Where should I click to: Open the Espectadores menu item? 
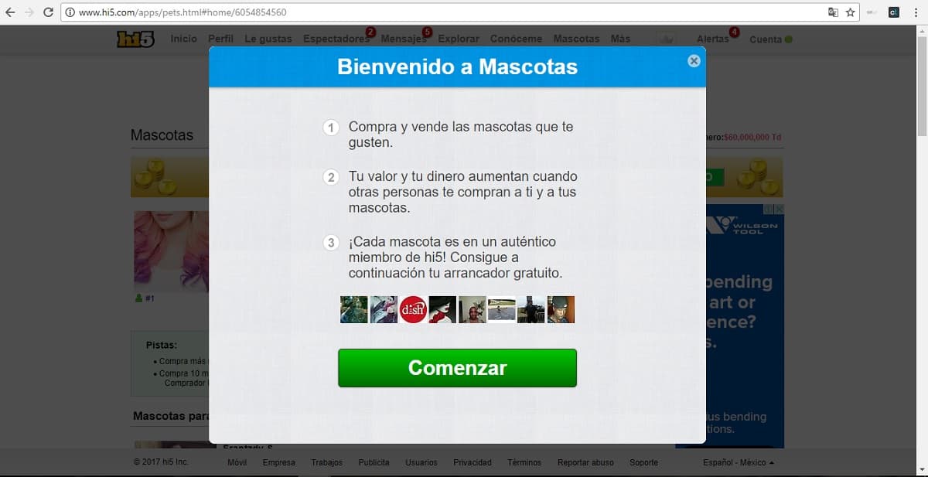(336, 39)
